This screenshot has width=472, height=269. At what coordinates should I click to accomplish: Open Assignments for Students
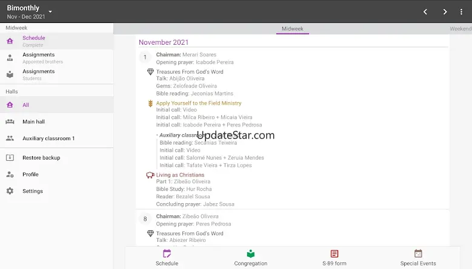(56, 74)
